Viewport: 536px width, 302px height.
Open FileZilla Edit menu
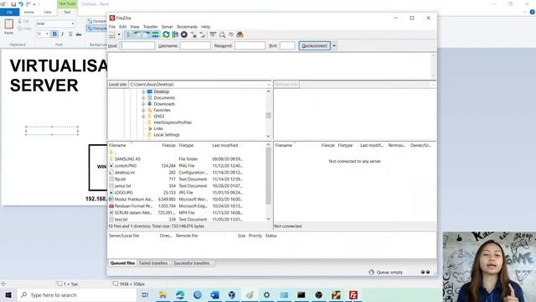[123, 27]
